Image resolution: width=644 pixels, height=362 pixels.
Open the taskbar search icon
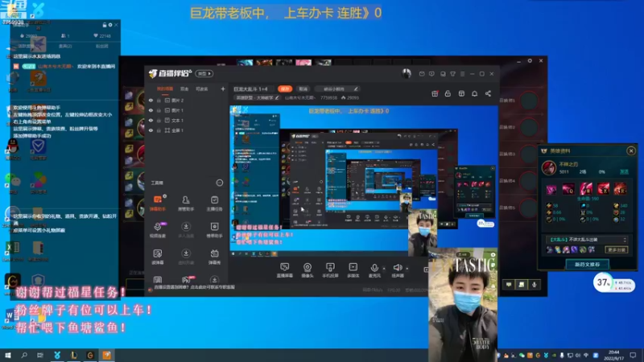(24, 355)
